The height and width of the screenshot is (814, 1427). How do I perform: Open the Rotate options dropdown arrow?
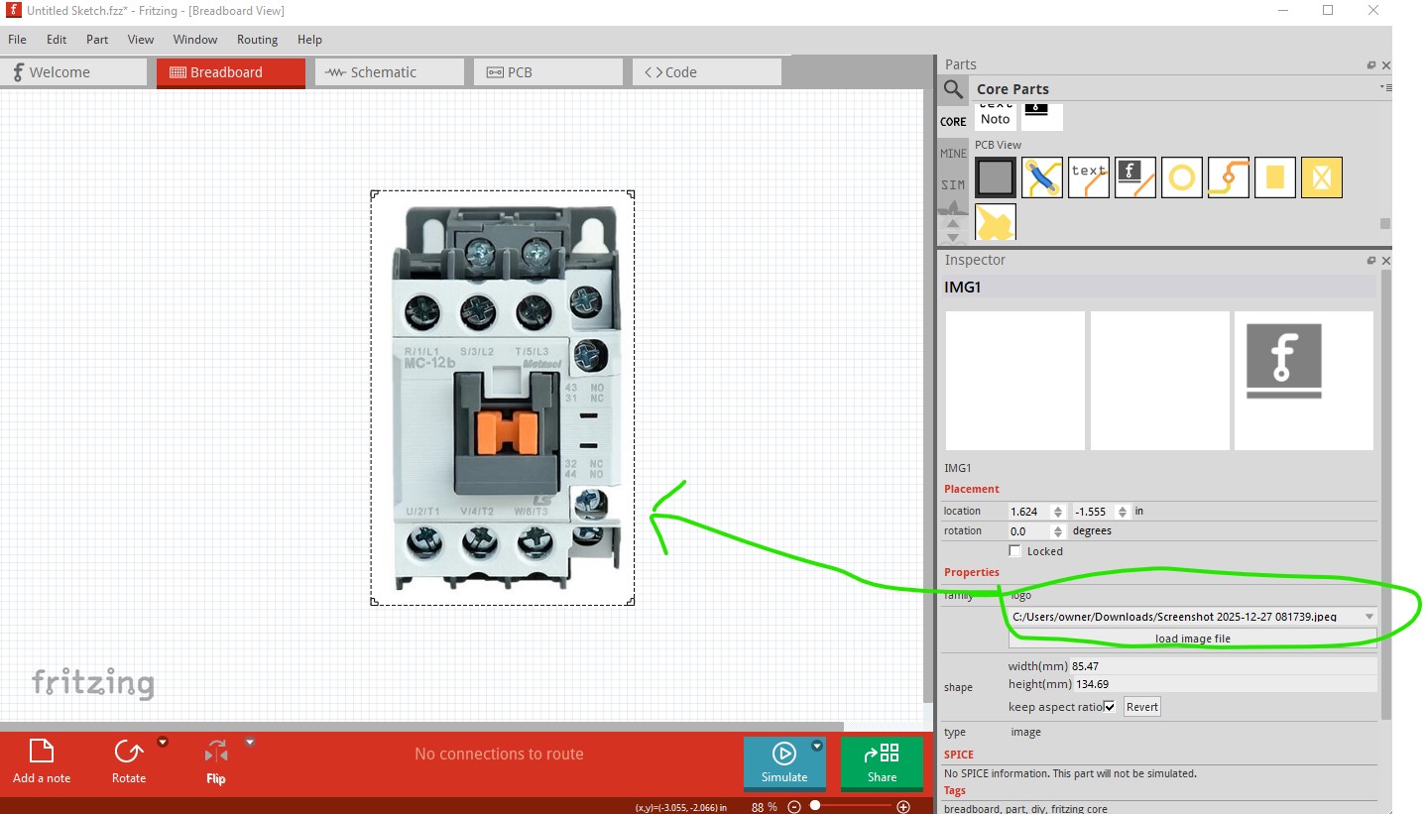click(x=163, y=742)
